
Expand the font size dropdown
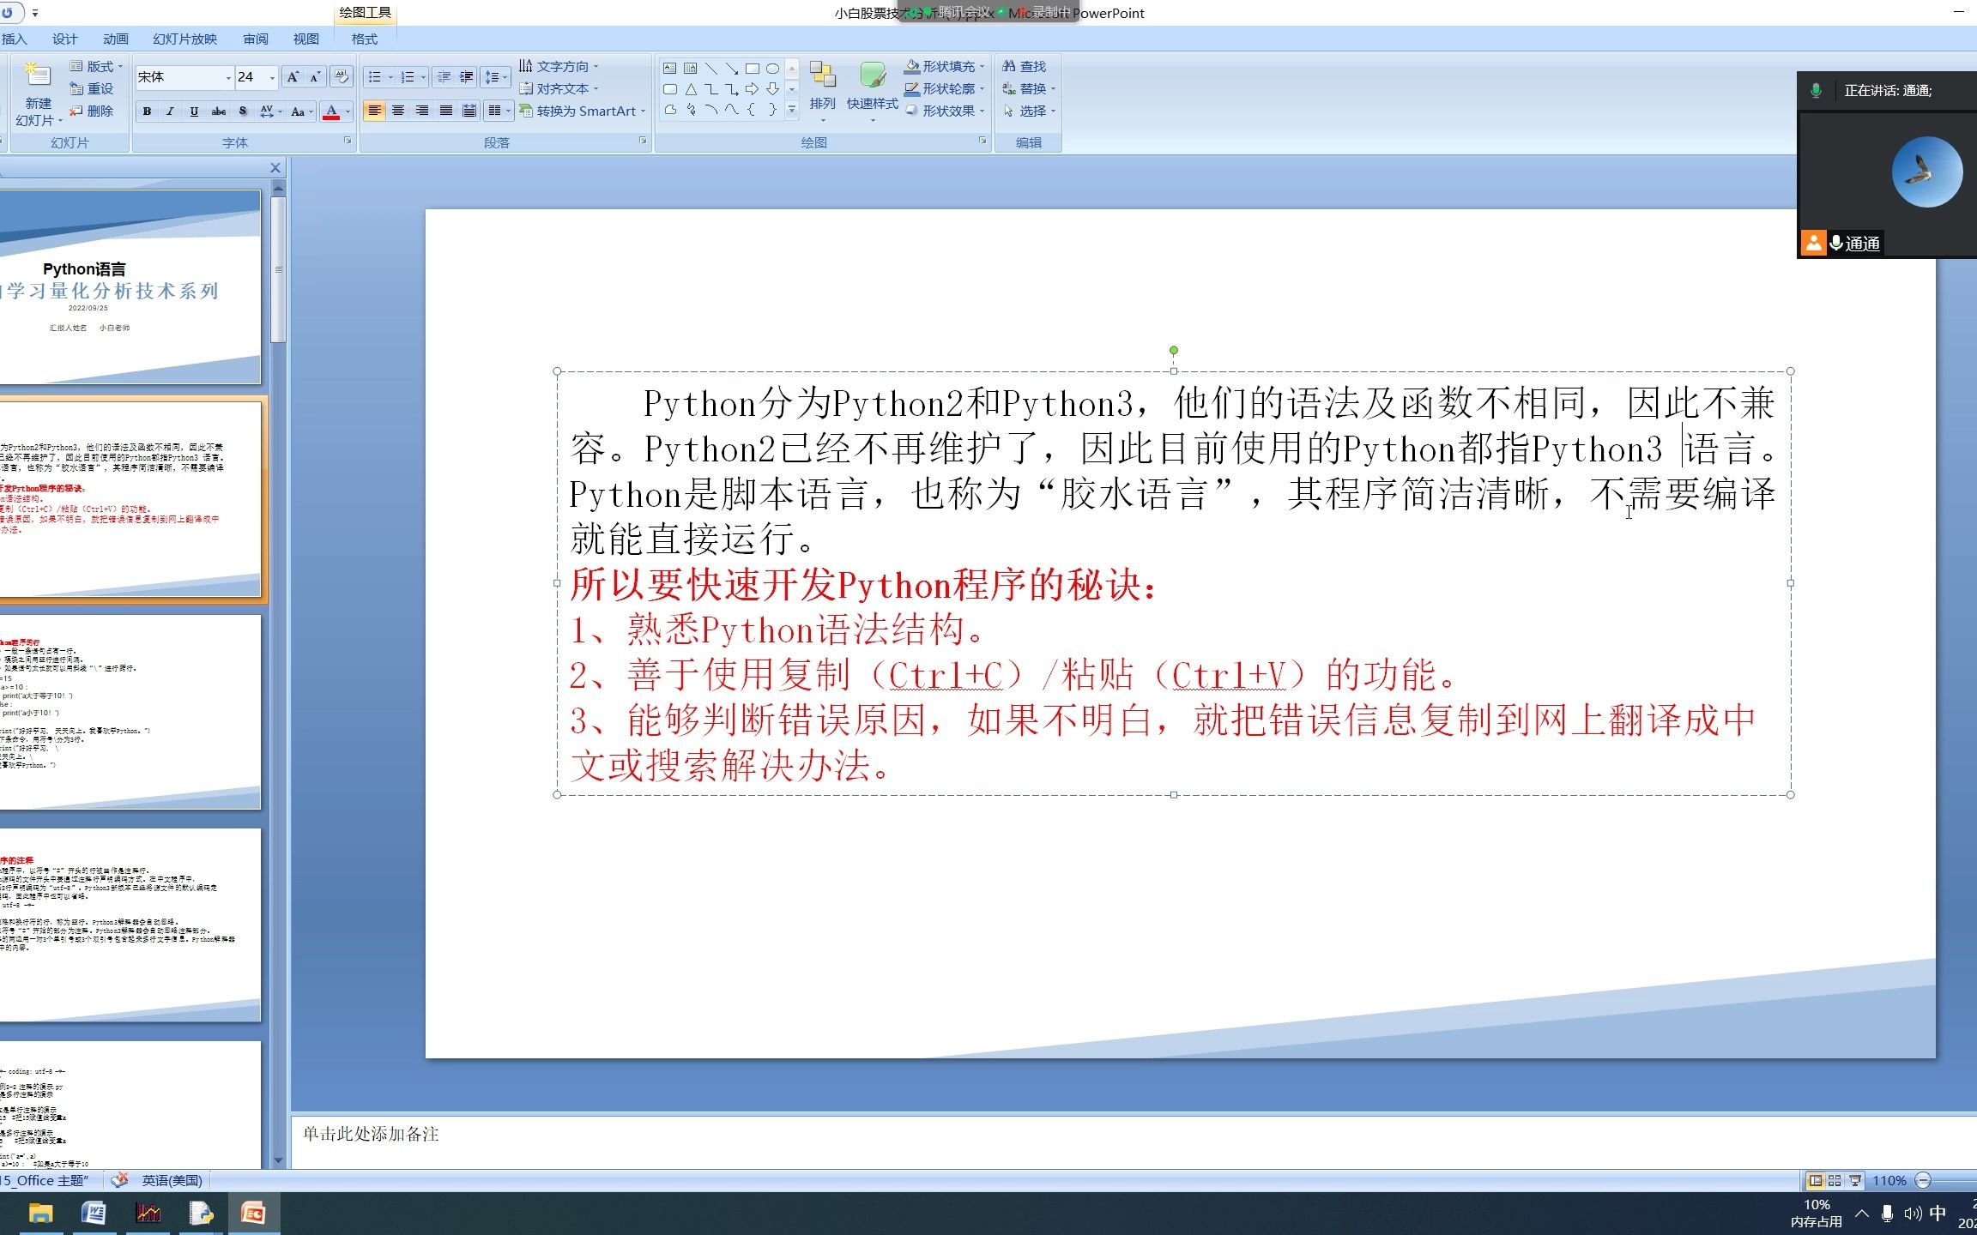[x=272, y=77]
